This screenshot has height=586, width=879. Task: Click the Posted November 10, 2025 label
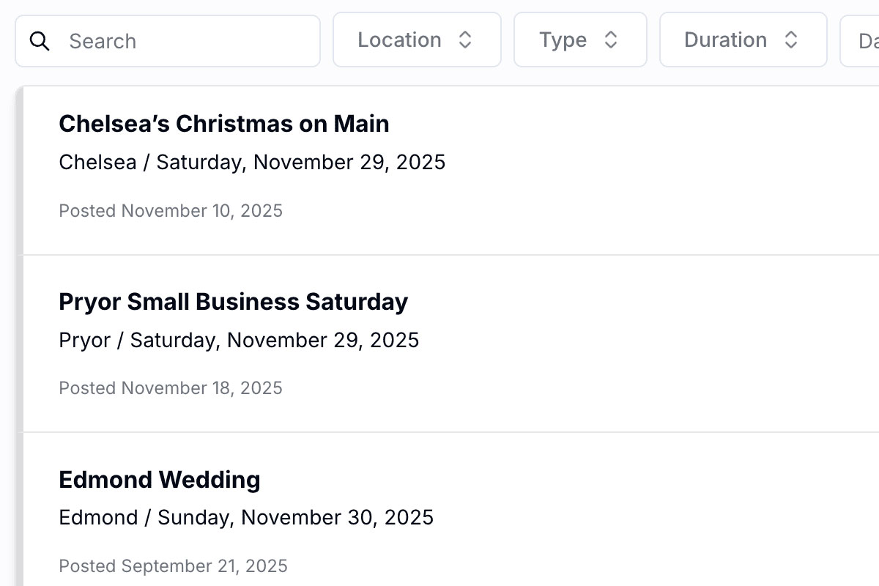[x=171, y=211]
